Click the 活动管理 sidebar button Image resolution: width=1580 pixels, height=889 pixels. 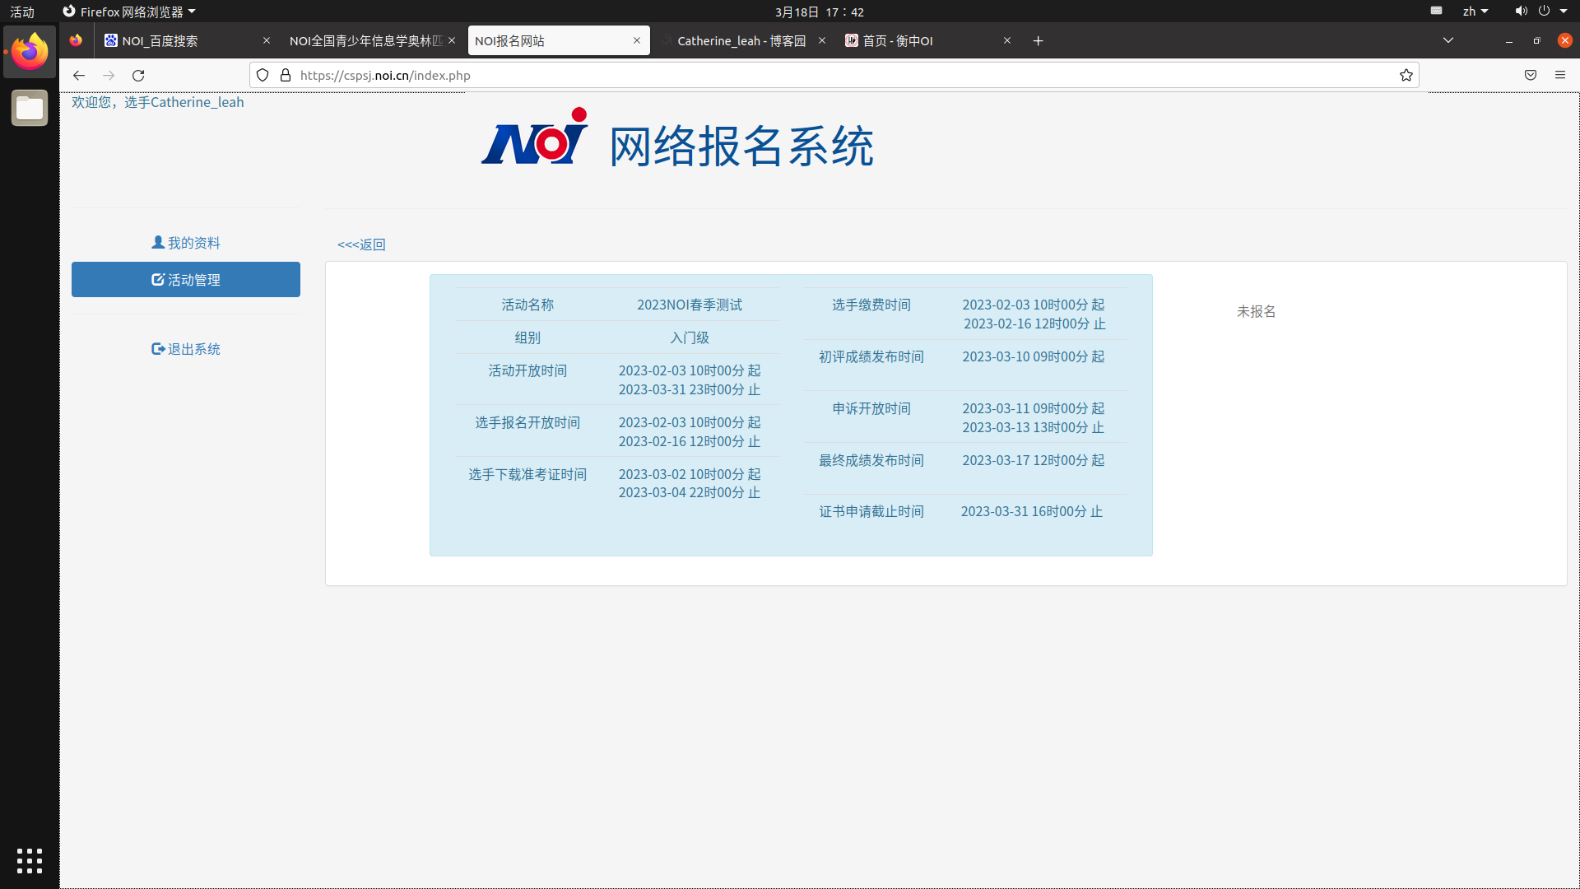[x=186, y=280]
